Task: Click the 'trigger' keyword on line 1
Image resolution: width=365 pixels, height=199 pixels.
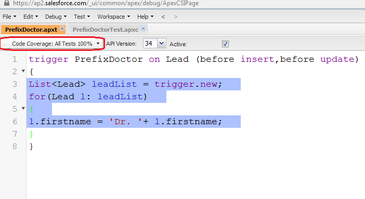Action: pos(49,59)
